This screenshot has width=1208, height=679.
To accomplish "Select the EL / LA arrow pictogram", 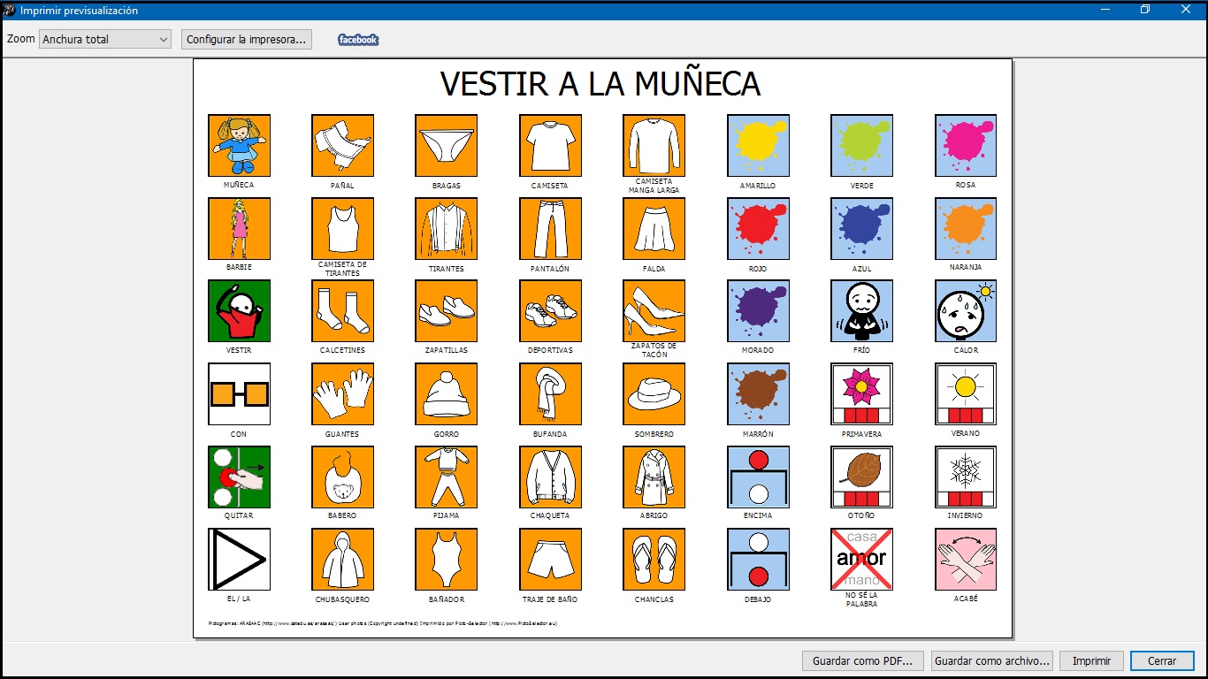I will point(239,559).
